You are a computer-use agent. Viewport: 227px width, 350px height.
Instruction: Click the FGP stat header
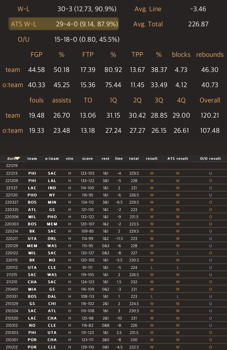pos(37,55)
